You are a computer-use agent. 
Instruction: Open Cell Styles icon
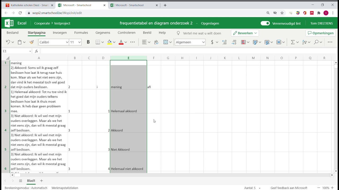tap(267, 42)
